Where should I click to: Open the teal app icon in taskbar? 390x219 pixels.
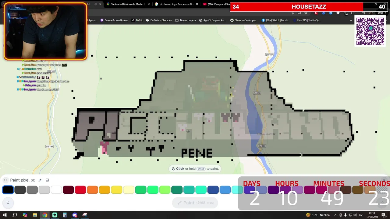click(x=55, y=215)
